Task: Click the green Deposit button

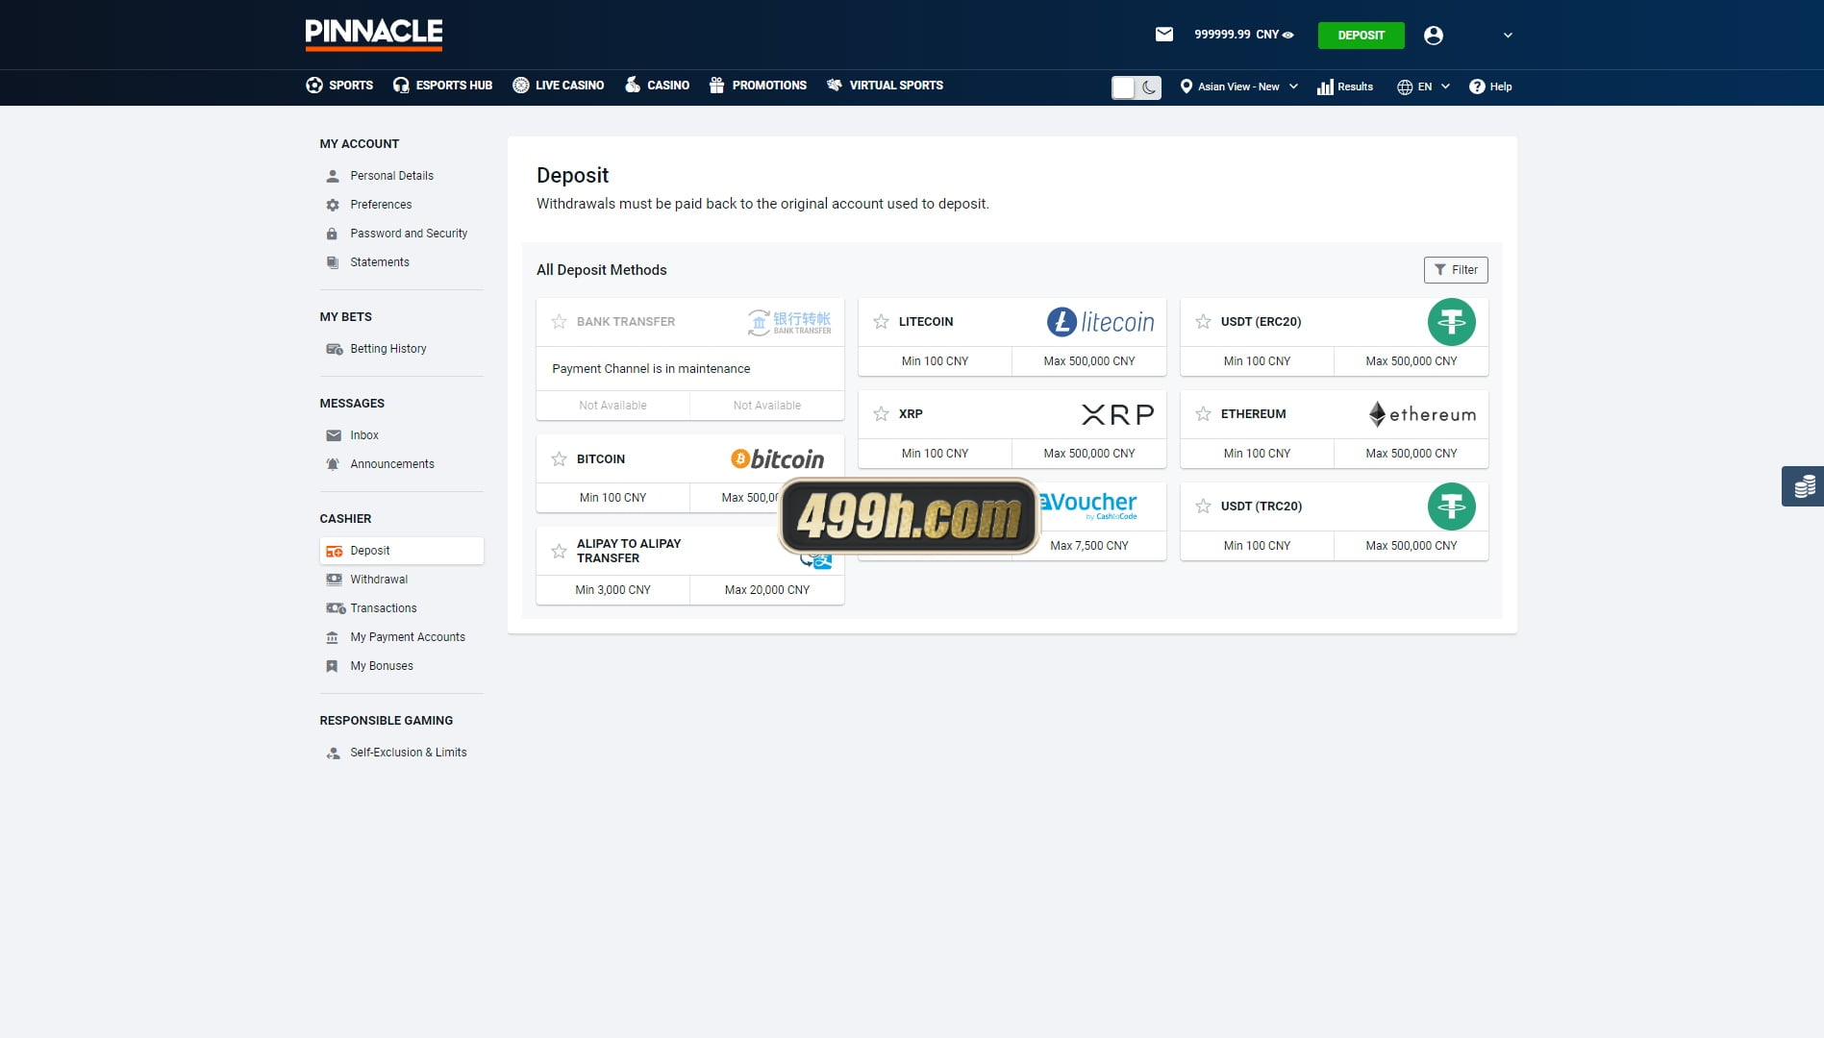Action: [x=1361, y=36]
